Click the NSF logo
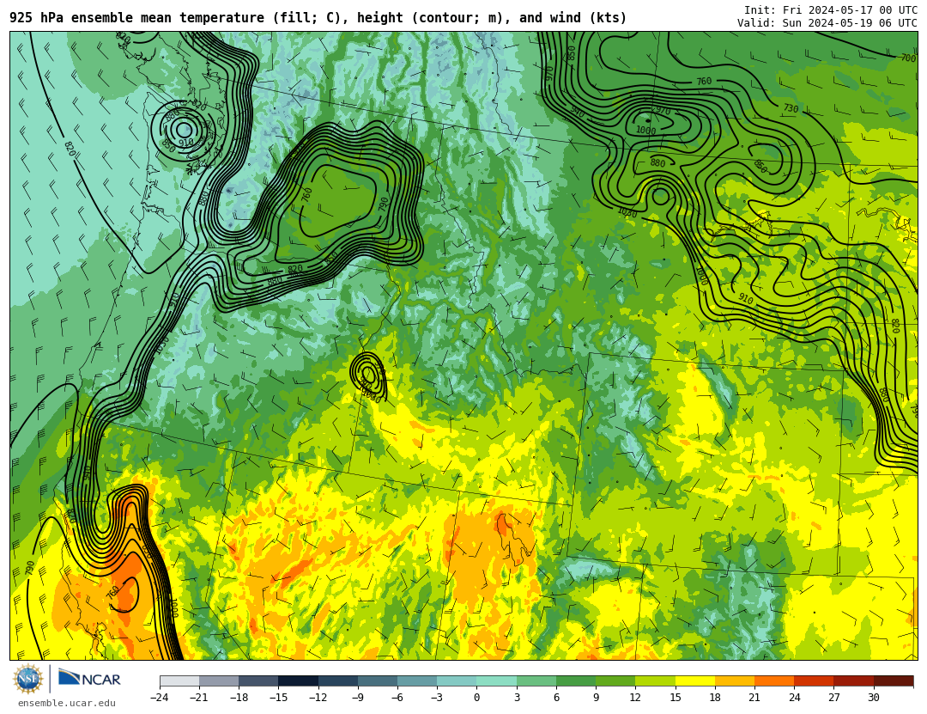927x714 pixels. [x=27, y=679]
